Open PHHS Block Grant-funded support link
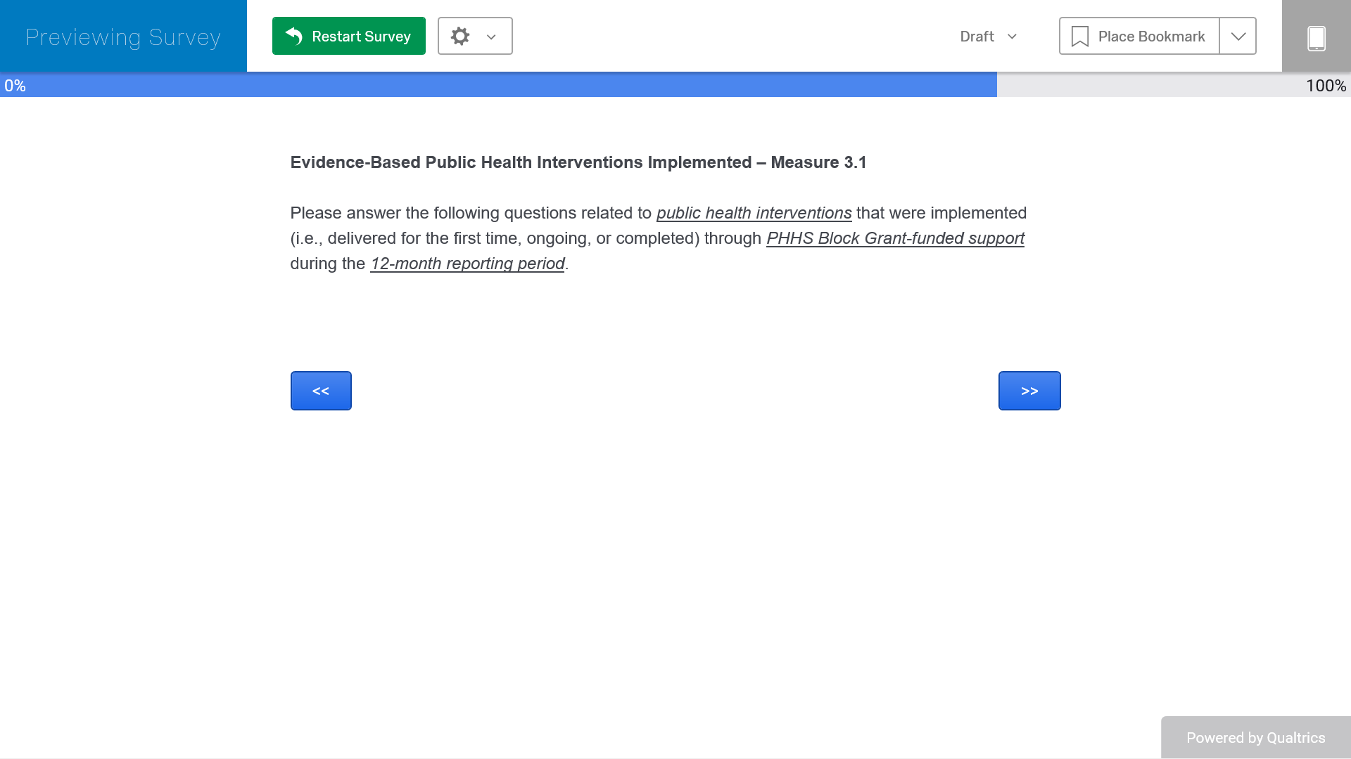Image resolution: width=1351 pixels, height=759 pixels. [x=895, y=238]
